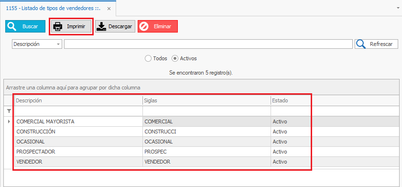Image resolution: width=402 pixels, height=187 pixels.
Task: Click the Descripción column header
Action: [78, 101]
